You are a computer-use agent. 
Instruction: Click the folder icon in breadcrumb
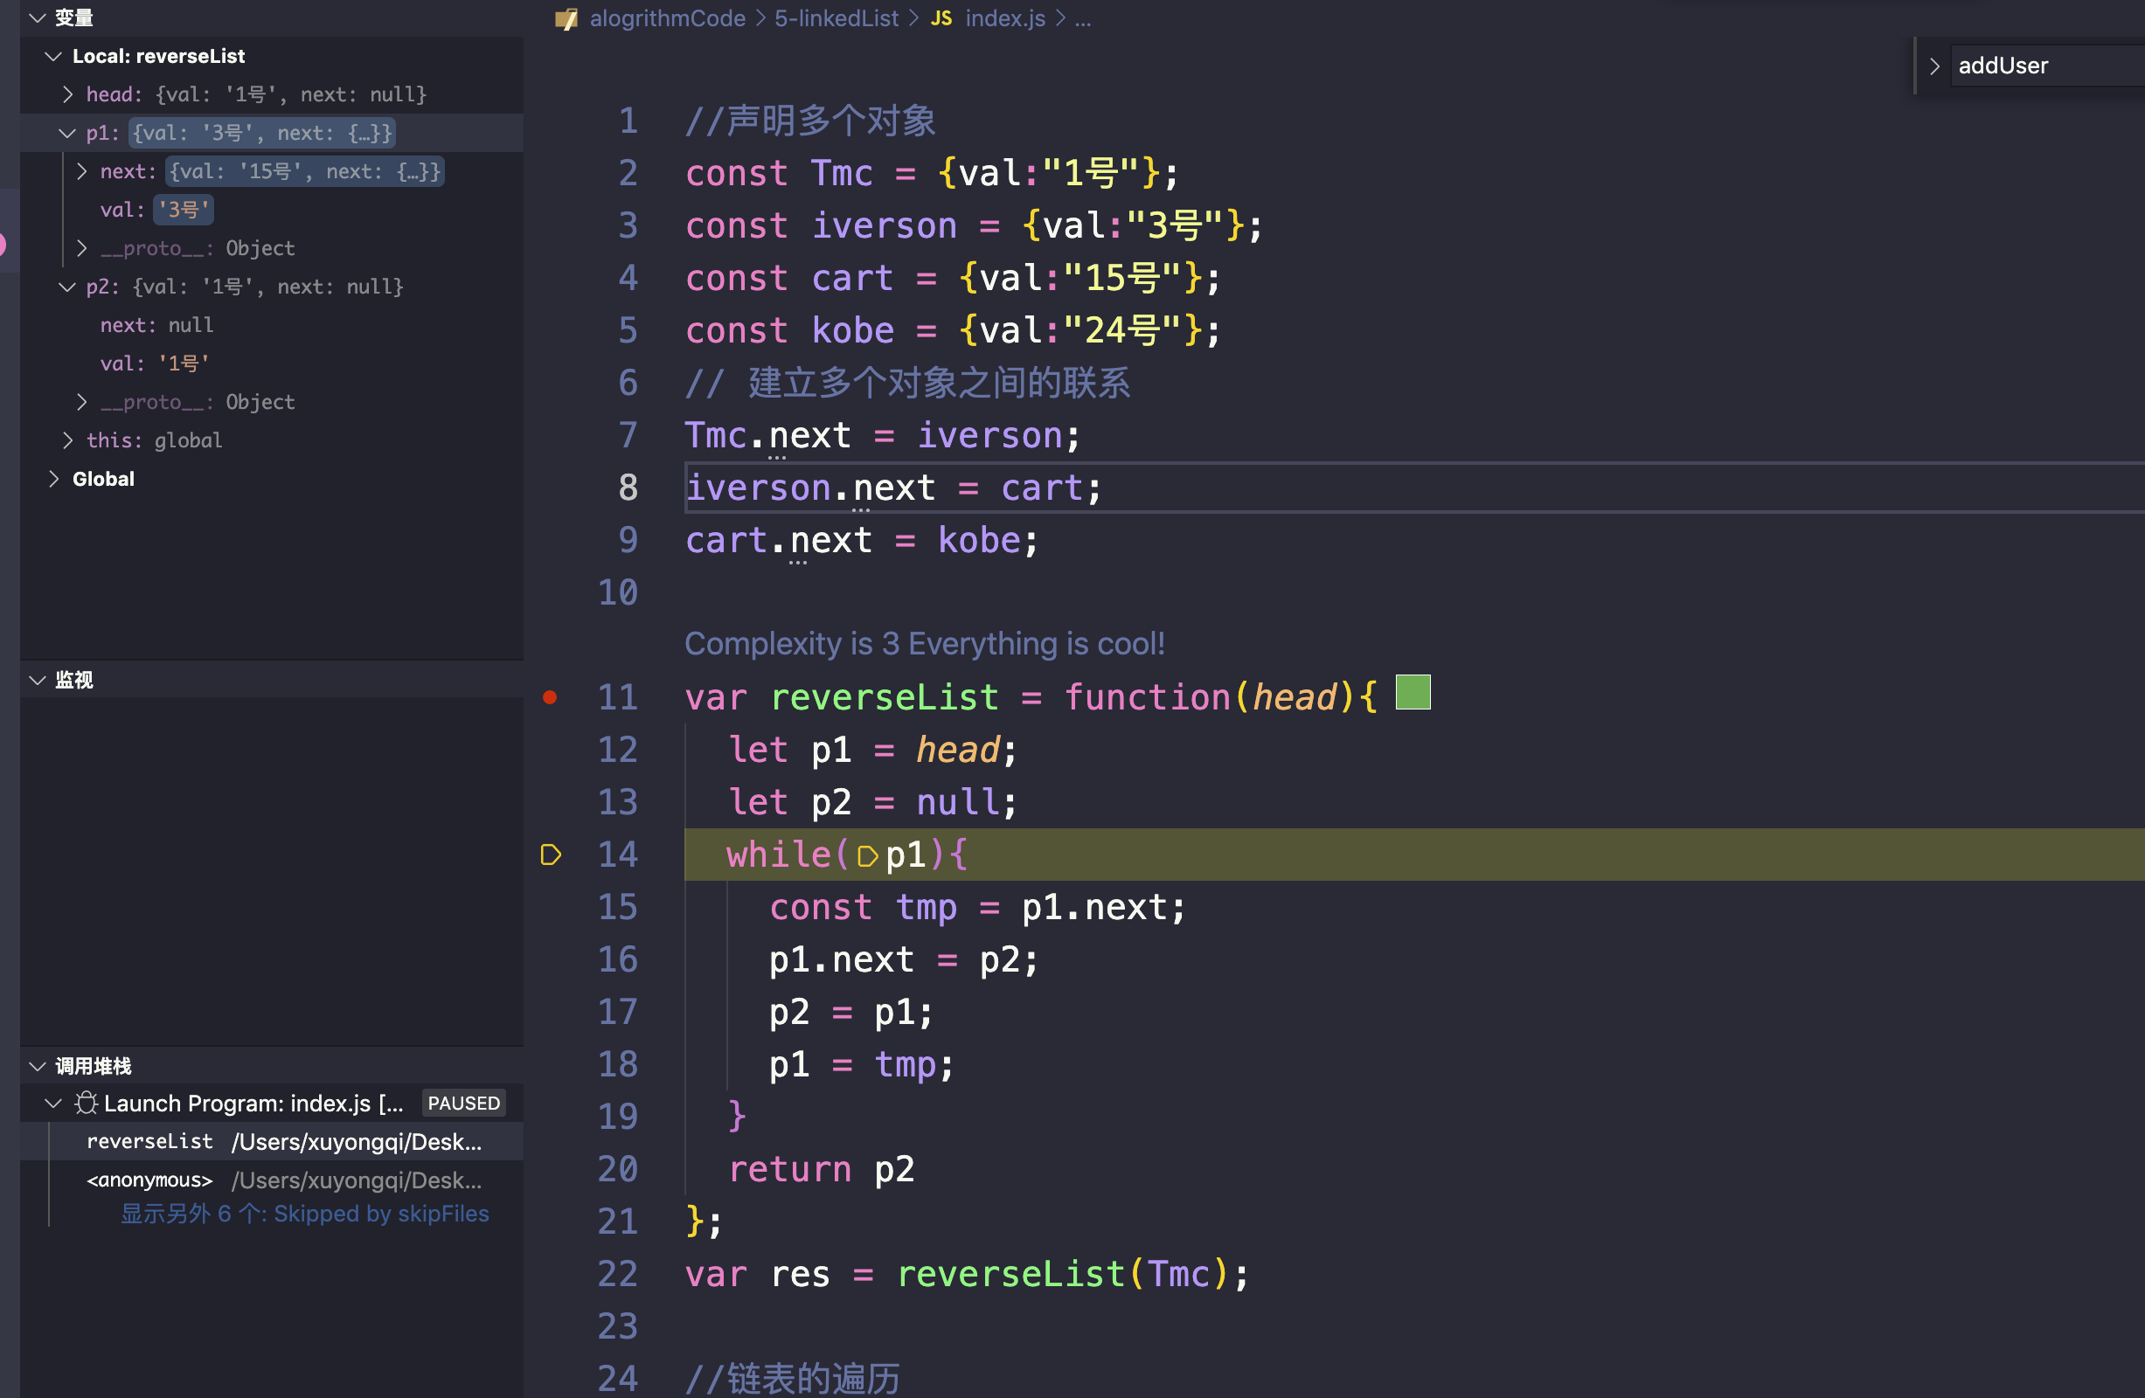[566, 18]
